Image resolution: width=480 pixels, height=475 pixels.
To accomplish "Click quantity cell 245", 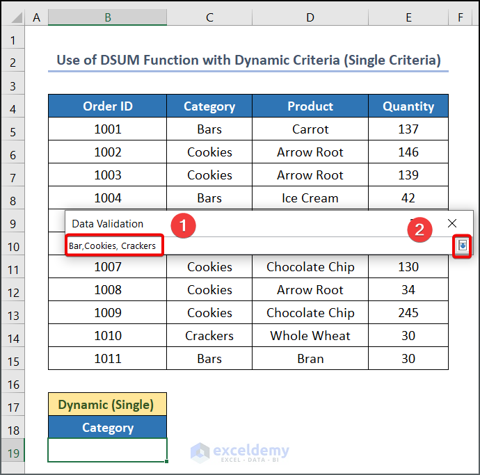I will [408, 313].
